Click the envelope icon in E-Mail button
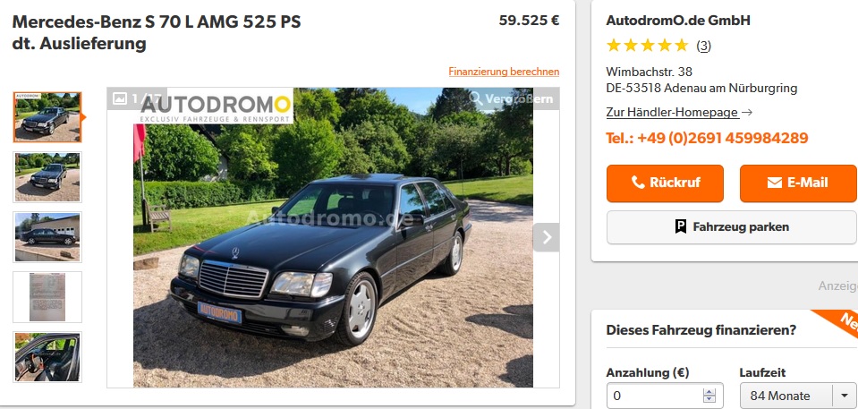 coord(774,183)
